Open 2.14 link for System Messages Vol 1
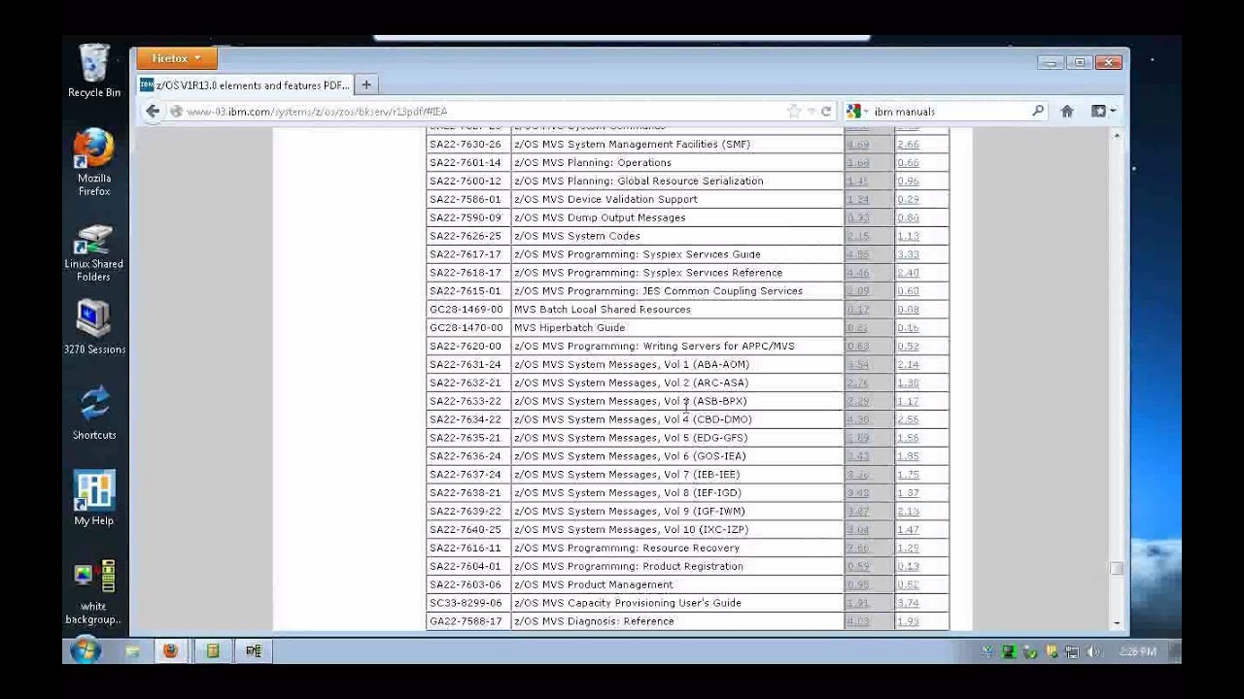Viewport: 1244px width, 699px height. 908,365
